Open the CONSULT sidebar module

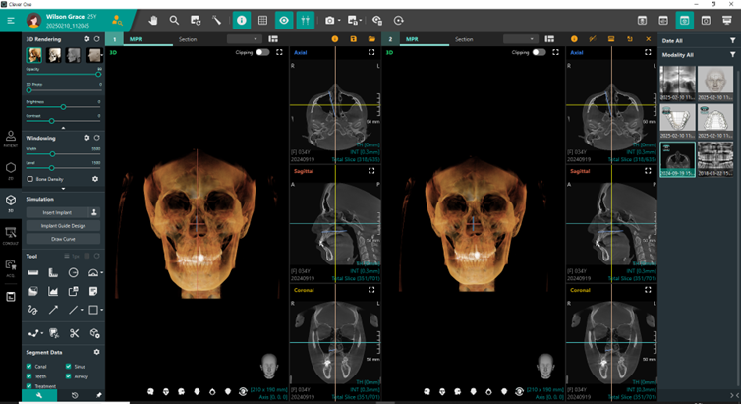(x=11, y=234)
